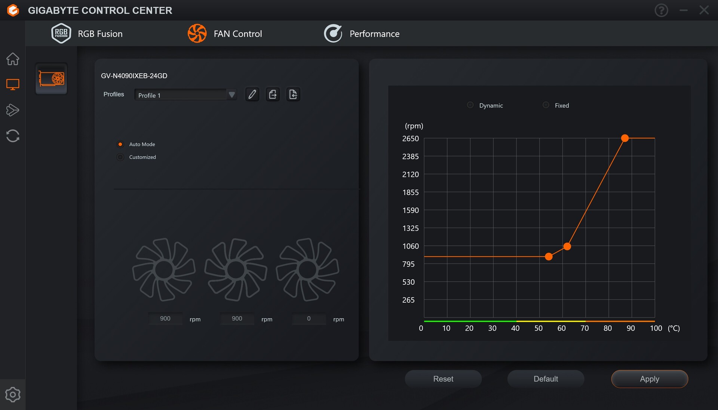Click the top fan curve point at 2650 rpm
Image resolution: width=718 pixels, height=410 pixels.
click(x=625, y=138)
